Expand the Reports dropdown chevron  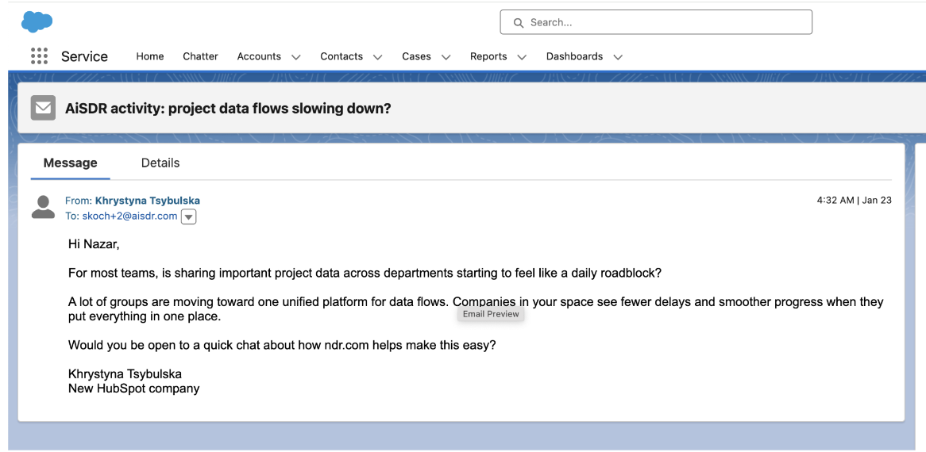point(522,57)
